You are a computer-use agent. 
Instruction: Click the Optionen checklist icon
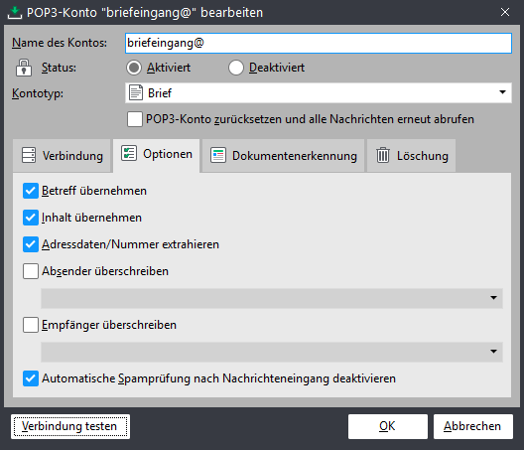point(129,154)
